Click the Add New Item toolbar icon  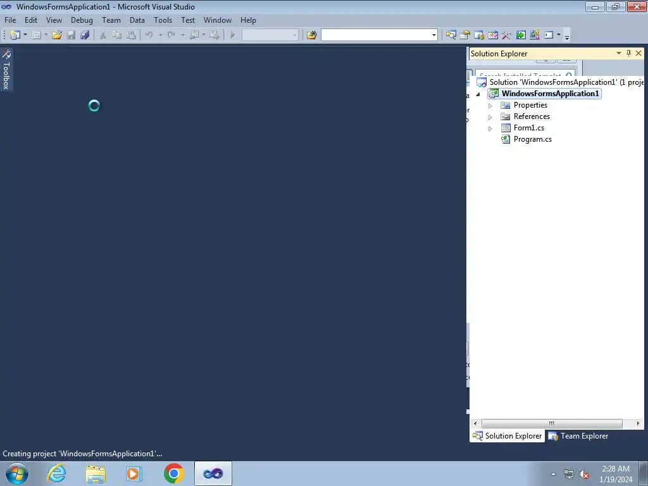(x=36, y=35)
